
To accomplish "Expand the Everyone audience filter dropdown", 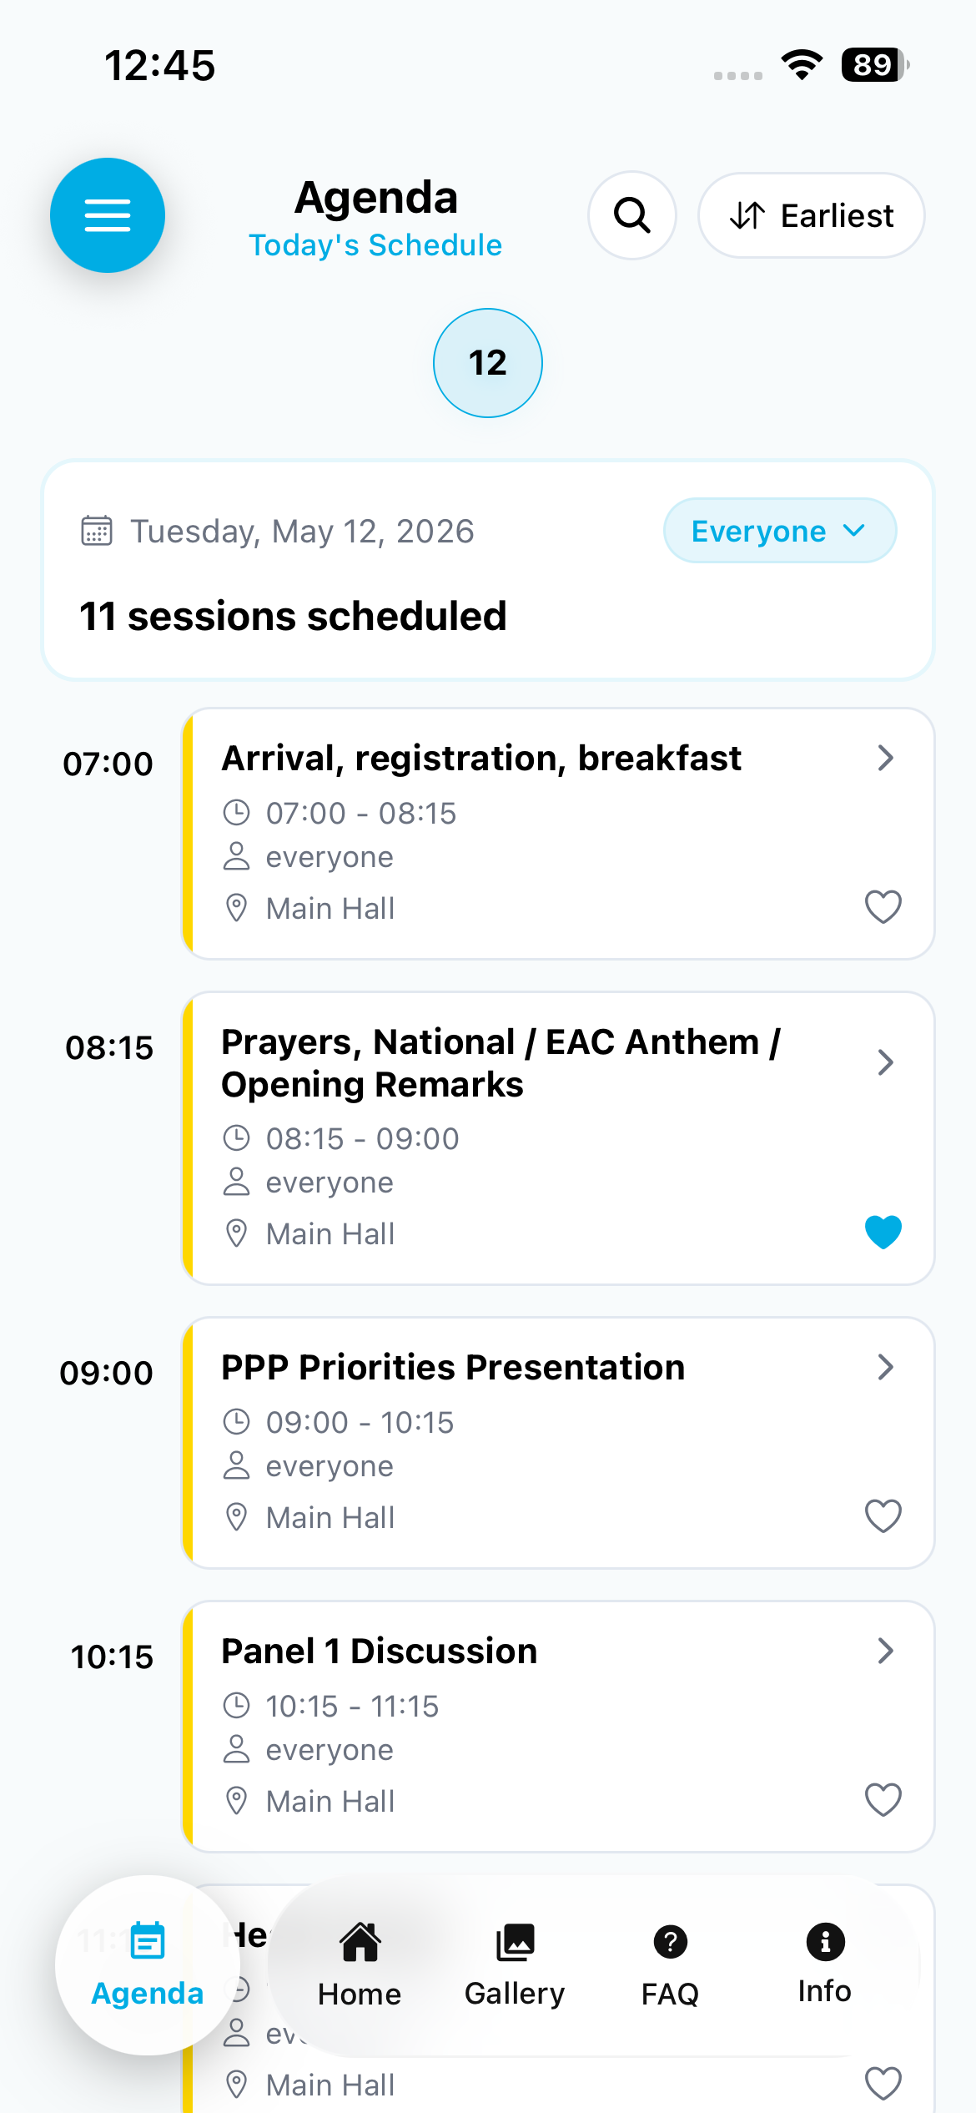I will tap(780, 531).
